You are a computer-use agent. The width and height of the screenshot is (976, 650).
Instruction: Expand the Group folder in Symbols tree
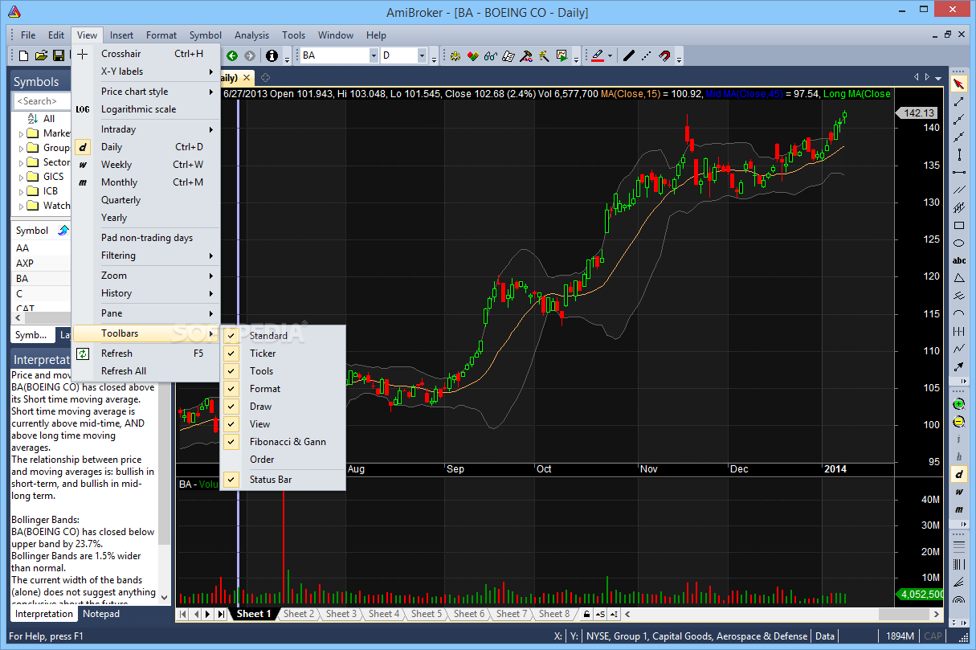click(21, 148)
